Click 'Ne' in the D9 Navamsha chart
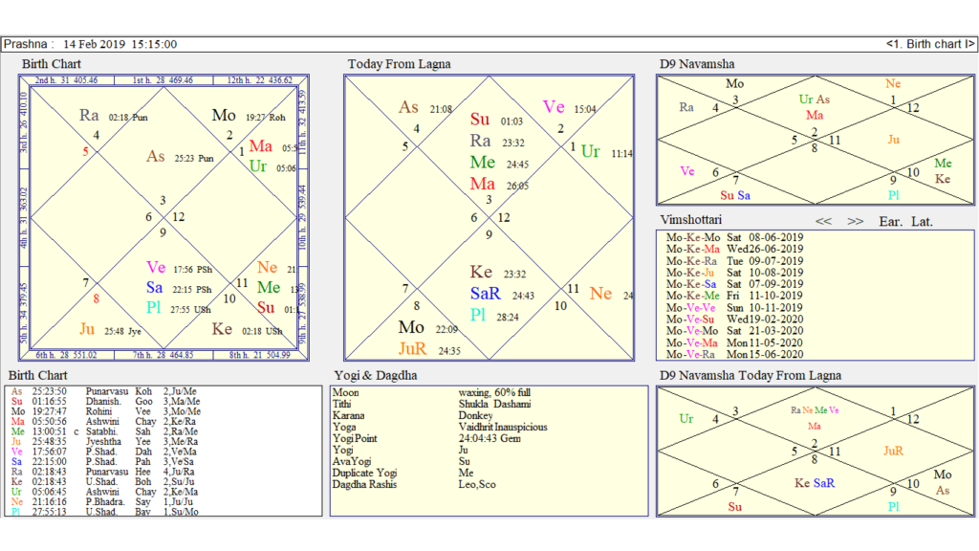This screenshot has height=551, width=979. click(x=893, y=84)
